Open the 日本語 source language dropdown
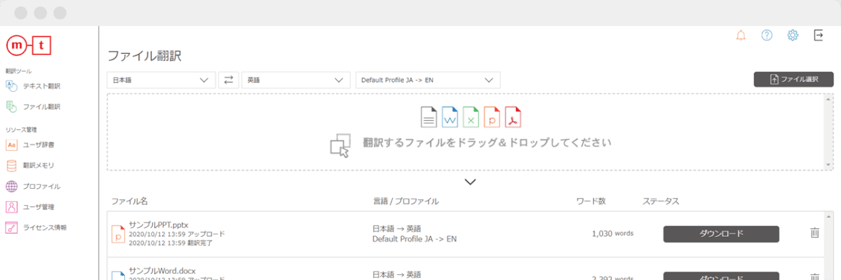 point(161,80)
